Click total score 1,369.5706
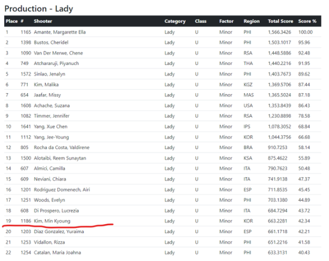The image size is (329, 261). point(279,84)
